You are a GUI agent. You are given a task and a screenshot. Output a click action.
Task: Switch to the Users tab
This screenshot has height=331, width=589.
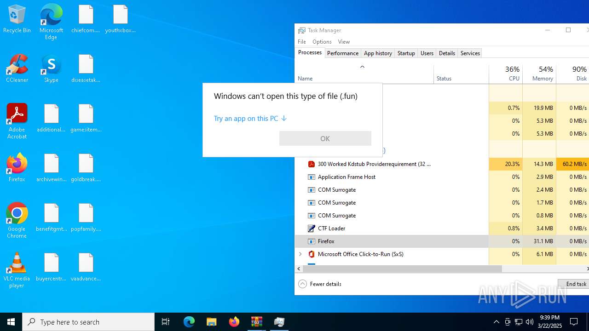[427, 53]
